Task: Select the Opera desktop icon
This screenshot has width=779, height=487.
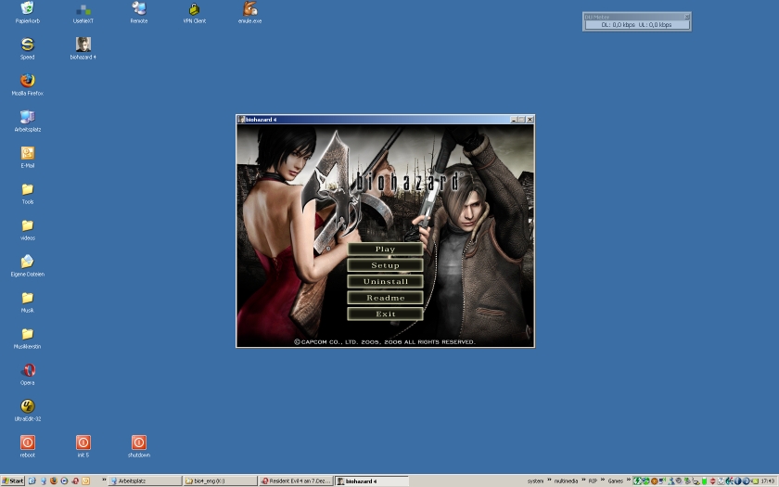Action: [27, 375]
